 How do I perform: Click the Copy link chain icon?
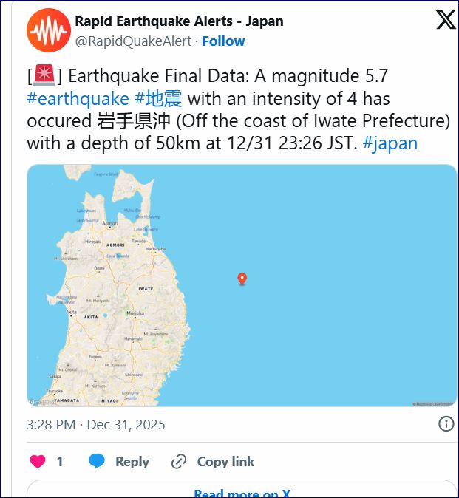(x=179, y=462)
